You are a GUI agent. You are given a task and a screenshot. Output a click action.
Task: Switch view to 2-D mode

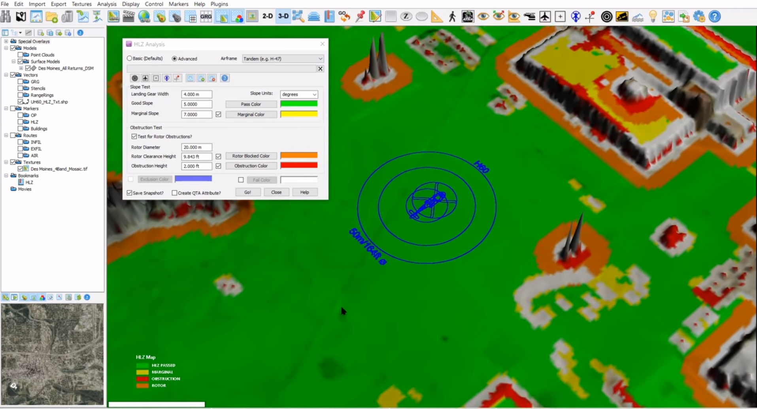(x=268, y=17)
